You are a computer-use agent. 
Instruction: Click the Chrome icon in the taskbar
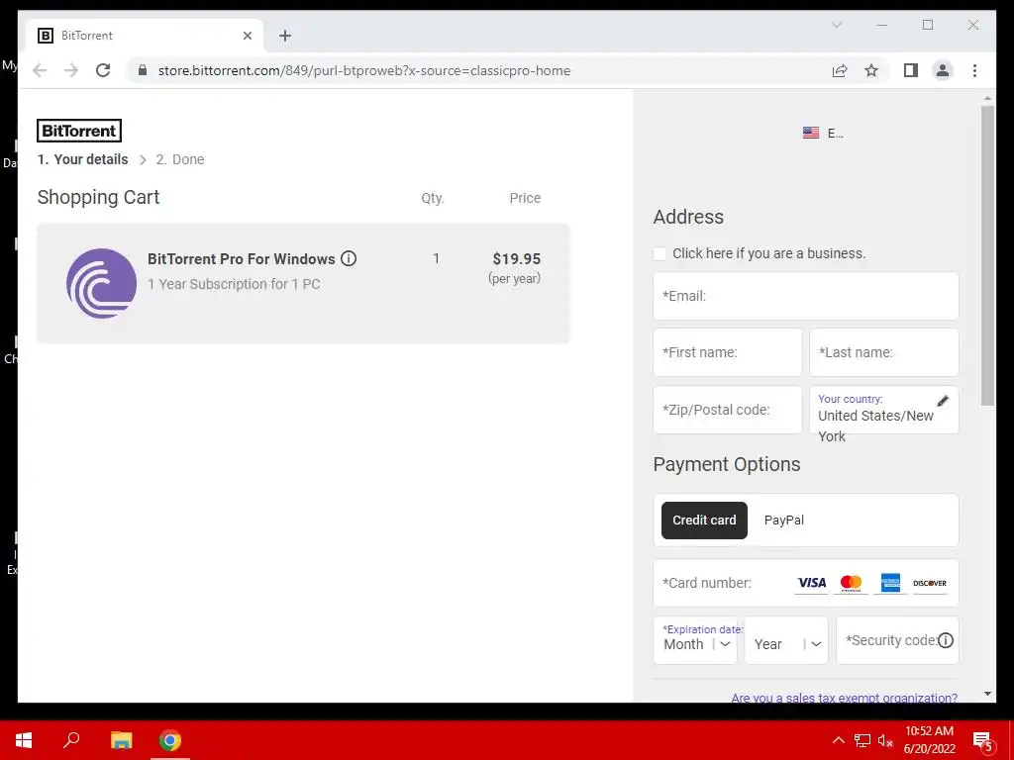[170, 740]
